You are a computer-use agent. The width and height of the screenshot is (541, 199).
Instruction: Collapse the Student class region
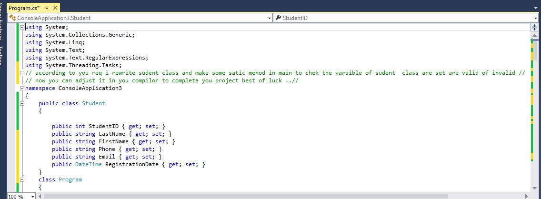[22, 103]
